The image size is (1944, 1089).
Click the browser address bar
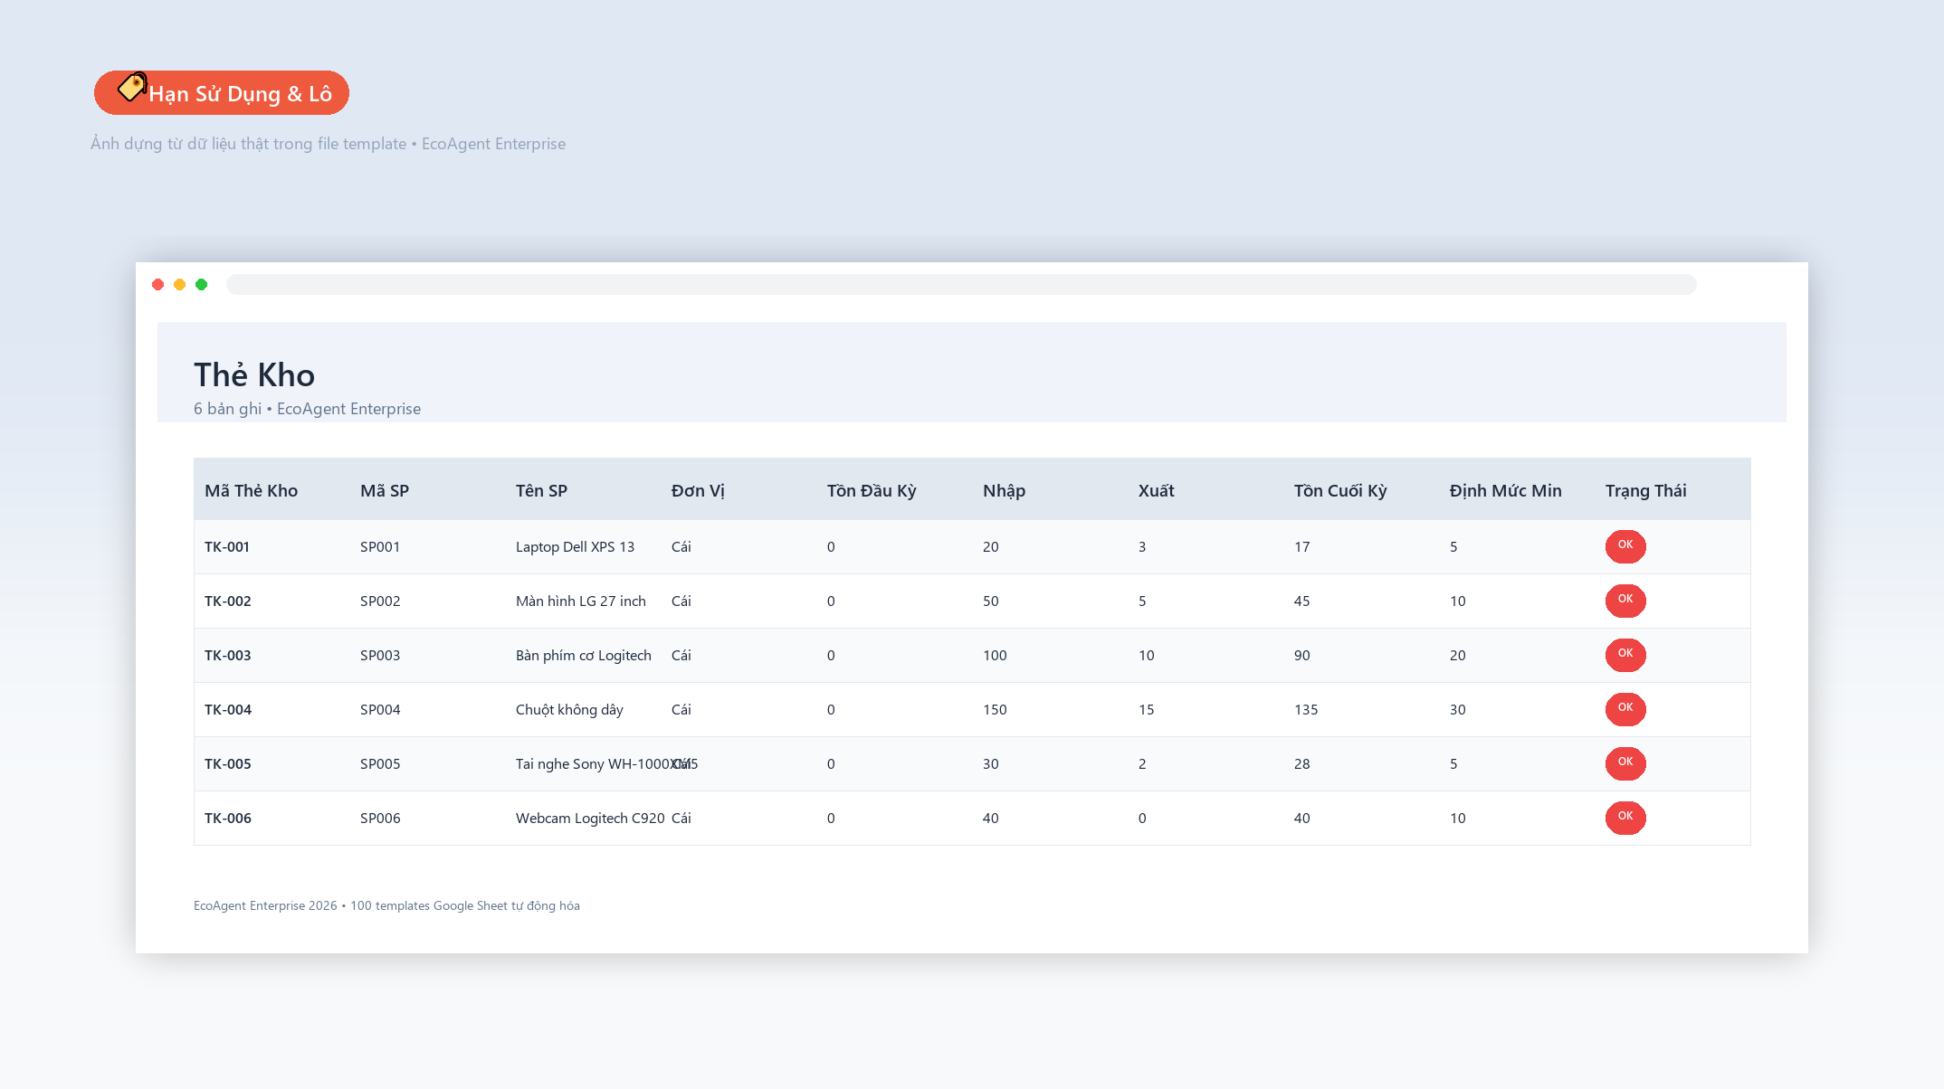coord(961,285)
